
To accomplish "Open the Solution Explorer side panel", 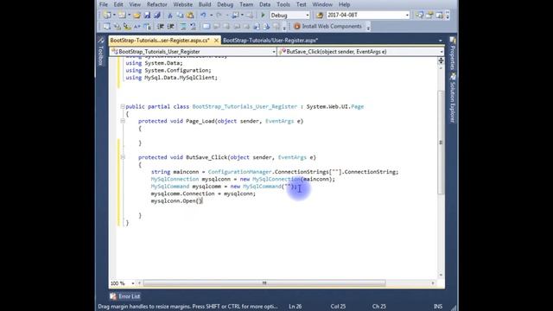I will (x=453, y=98).
